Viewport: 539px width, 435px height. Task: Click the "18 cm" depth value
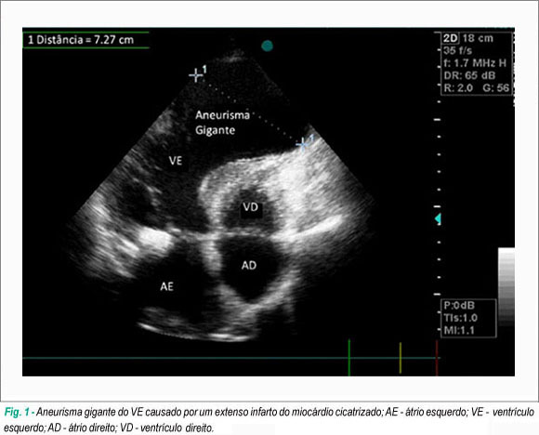(x=478, y=38)
